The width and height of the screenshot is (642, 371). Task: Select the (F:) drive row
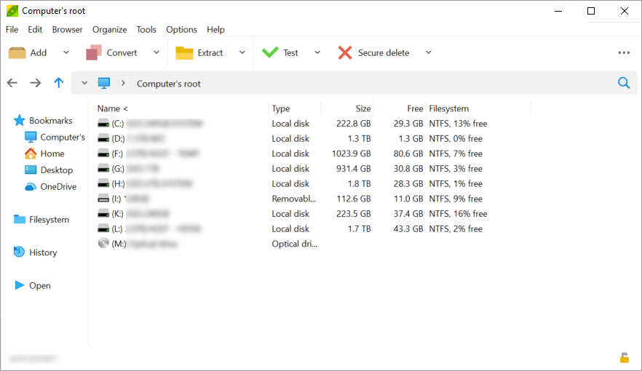[313, 153]
